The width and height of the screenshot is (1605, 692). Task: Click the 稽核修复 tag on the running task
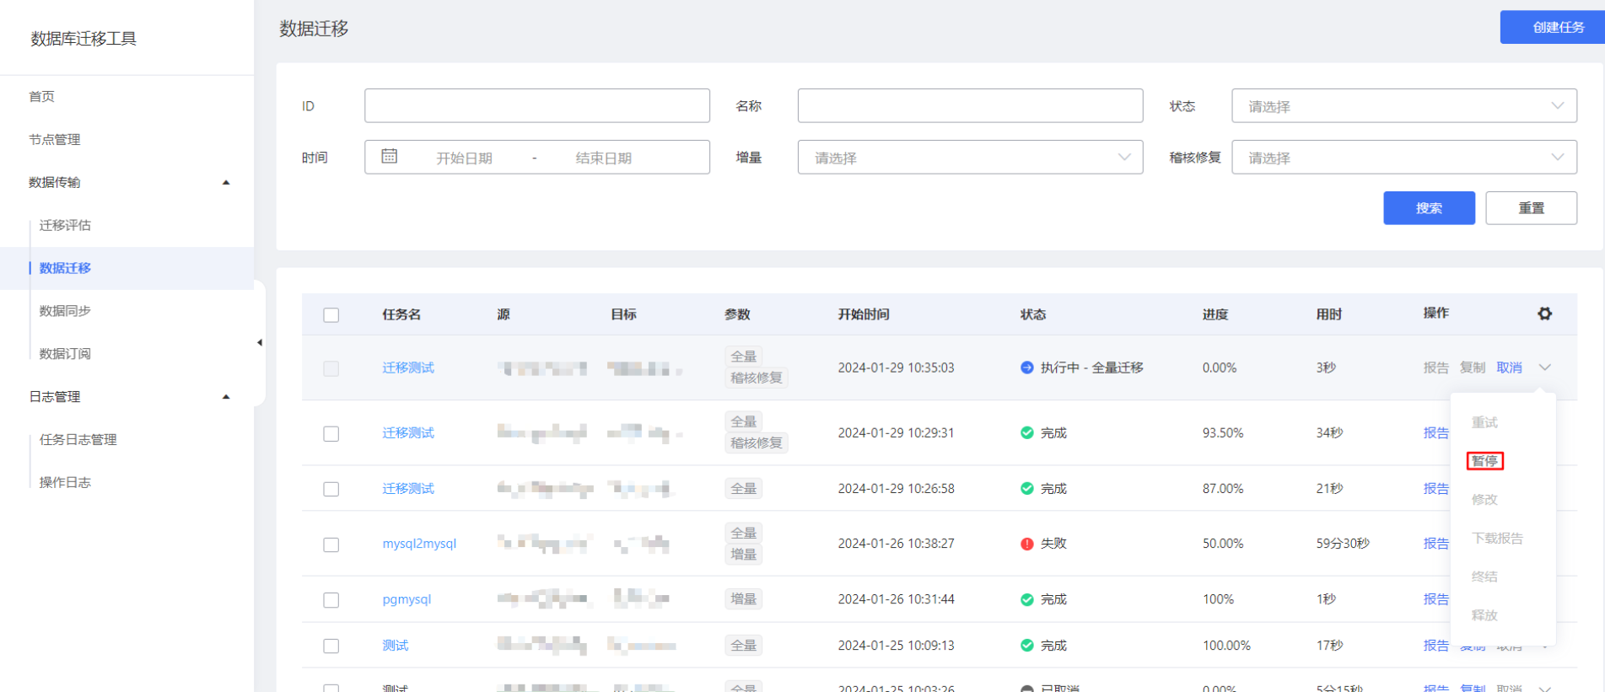pos(757,378)
